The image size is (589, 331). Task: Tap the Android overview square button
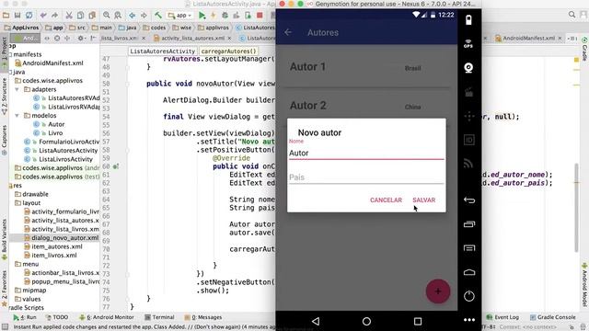click(418, 321)
